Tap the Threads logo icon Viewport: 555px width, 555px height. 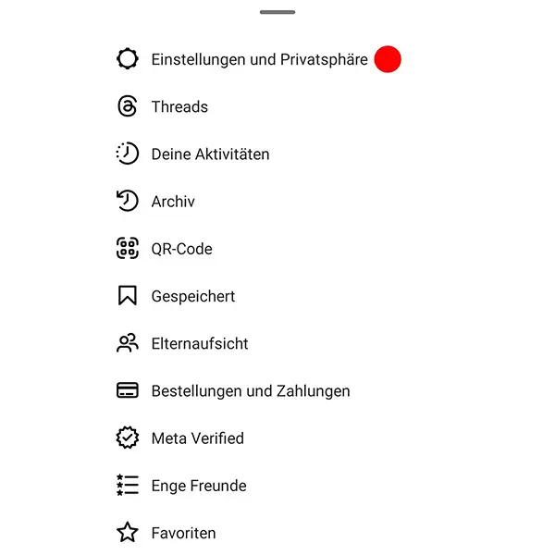128,106
